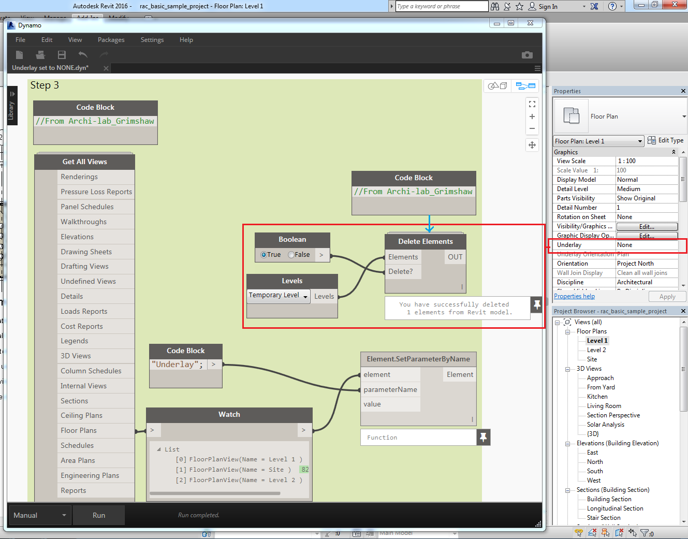The image size is (688, 539).
Task: Collapse the Graphics section in Properties
Action: pos(674,152)
